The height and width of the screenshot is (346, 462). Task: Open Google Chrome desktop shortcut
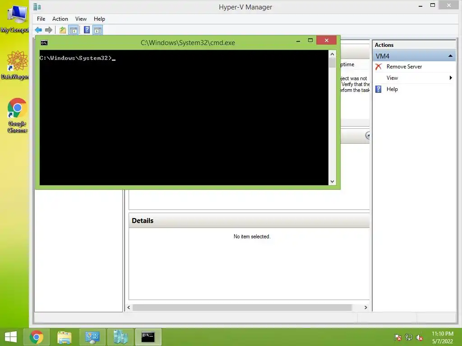click(17, 115)
